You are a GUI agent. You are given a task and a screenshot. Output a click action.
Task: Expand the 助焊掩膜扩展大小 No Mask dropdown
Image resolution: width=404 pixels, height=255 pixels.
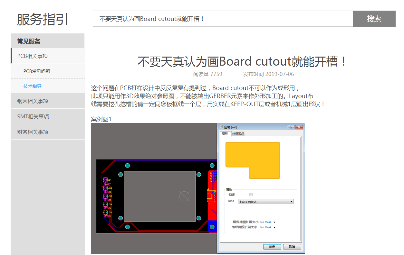274,227
